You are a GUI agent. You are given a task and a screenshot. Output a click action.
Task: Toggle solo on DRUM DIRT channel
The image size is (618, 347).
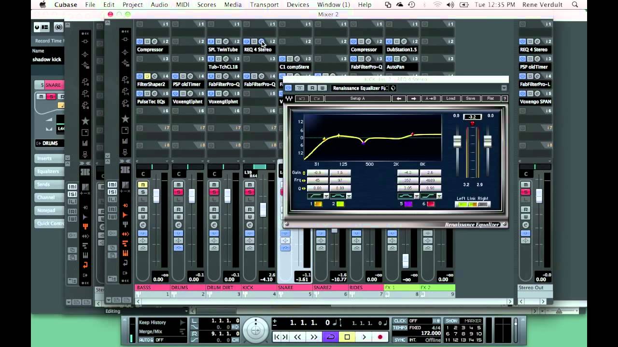214,192
